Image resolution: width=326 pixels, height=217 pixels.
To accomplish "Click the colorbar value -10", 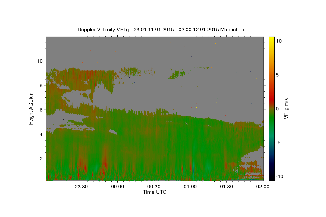I will point(280,176).
